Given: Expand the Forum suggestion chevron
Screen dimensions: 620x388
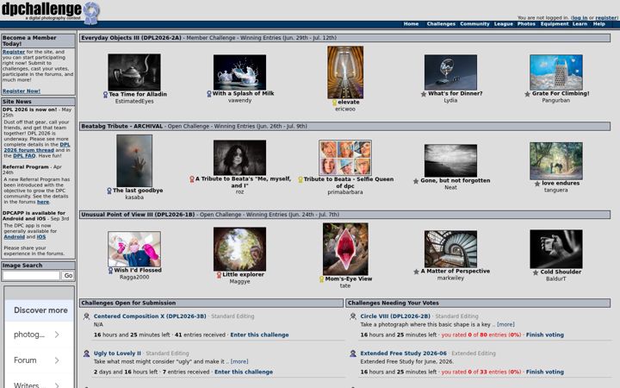Looking at the screenshot, I should tap(57, 360).
